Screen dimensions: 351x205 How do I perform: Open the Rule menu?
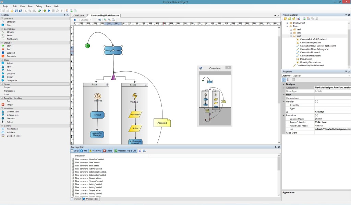[30, 6]
